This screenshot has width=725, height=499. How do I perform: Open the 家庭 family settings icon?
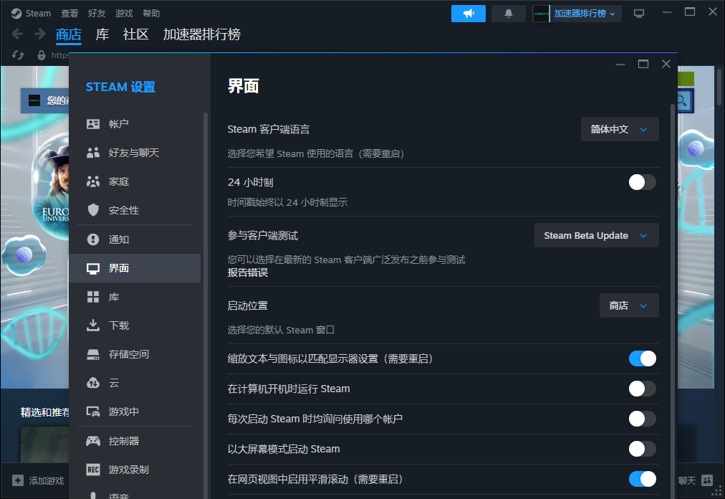93,181
